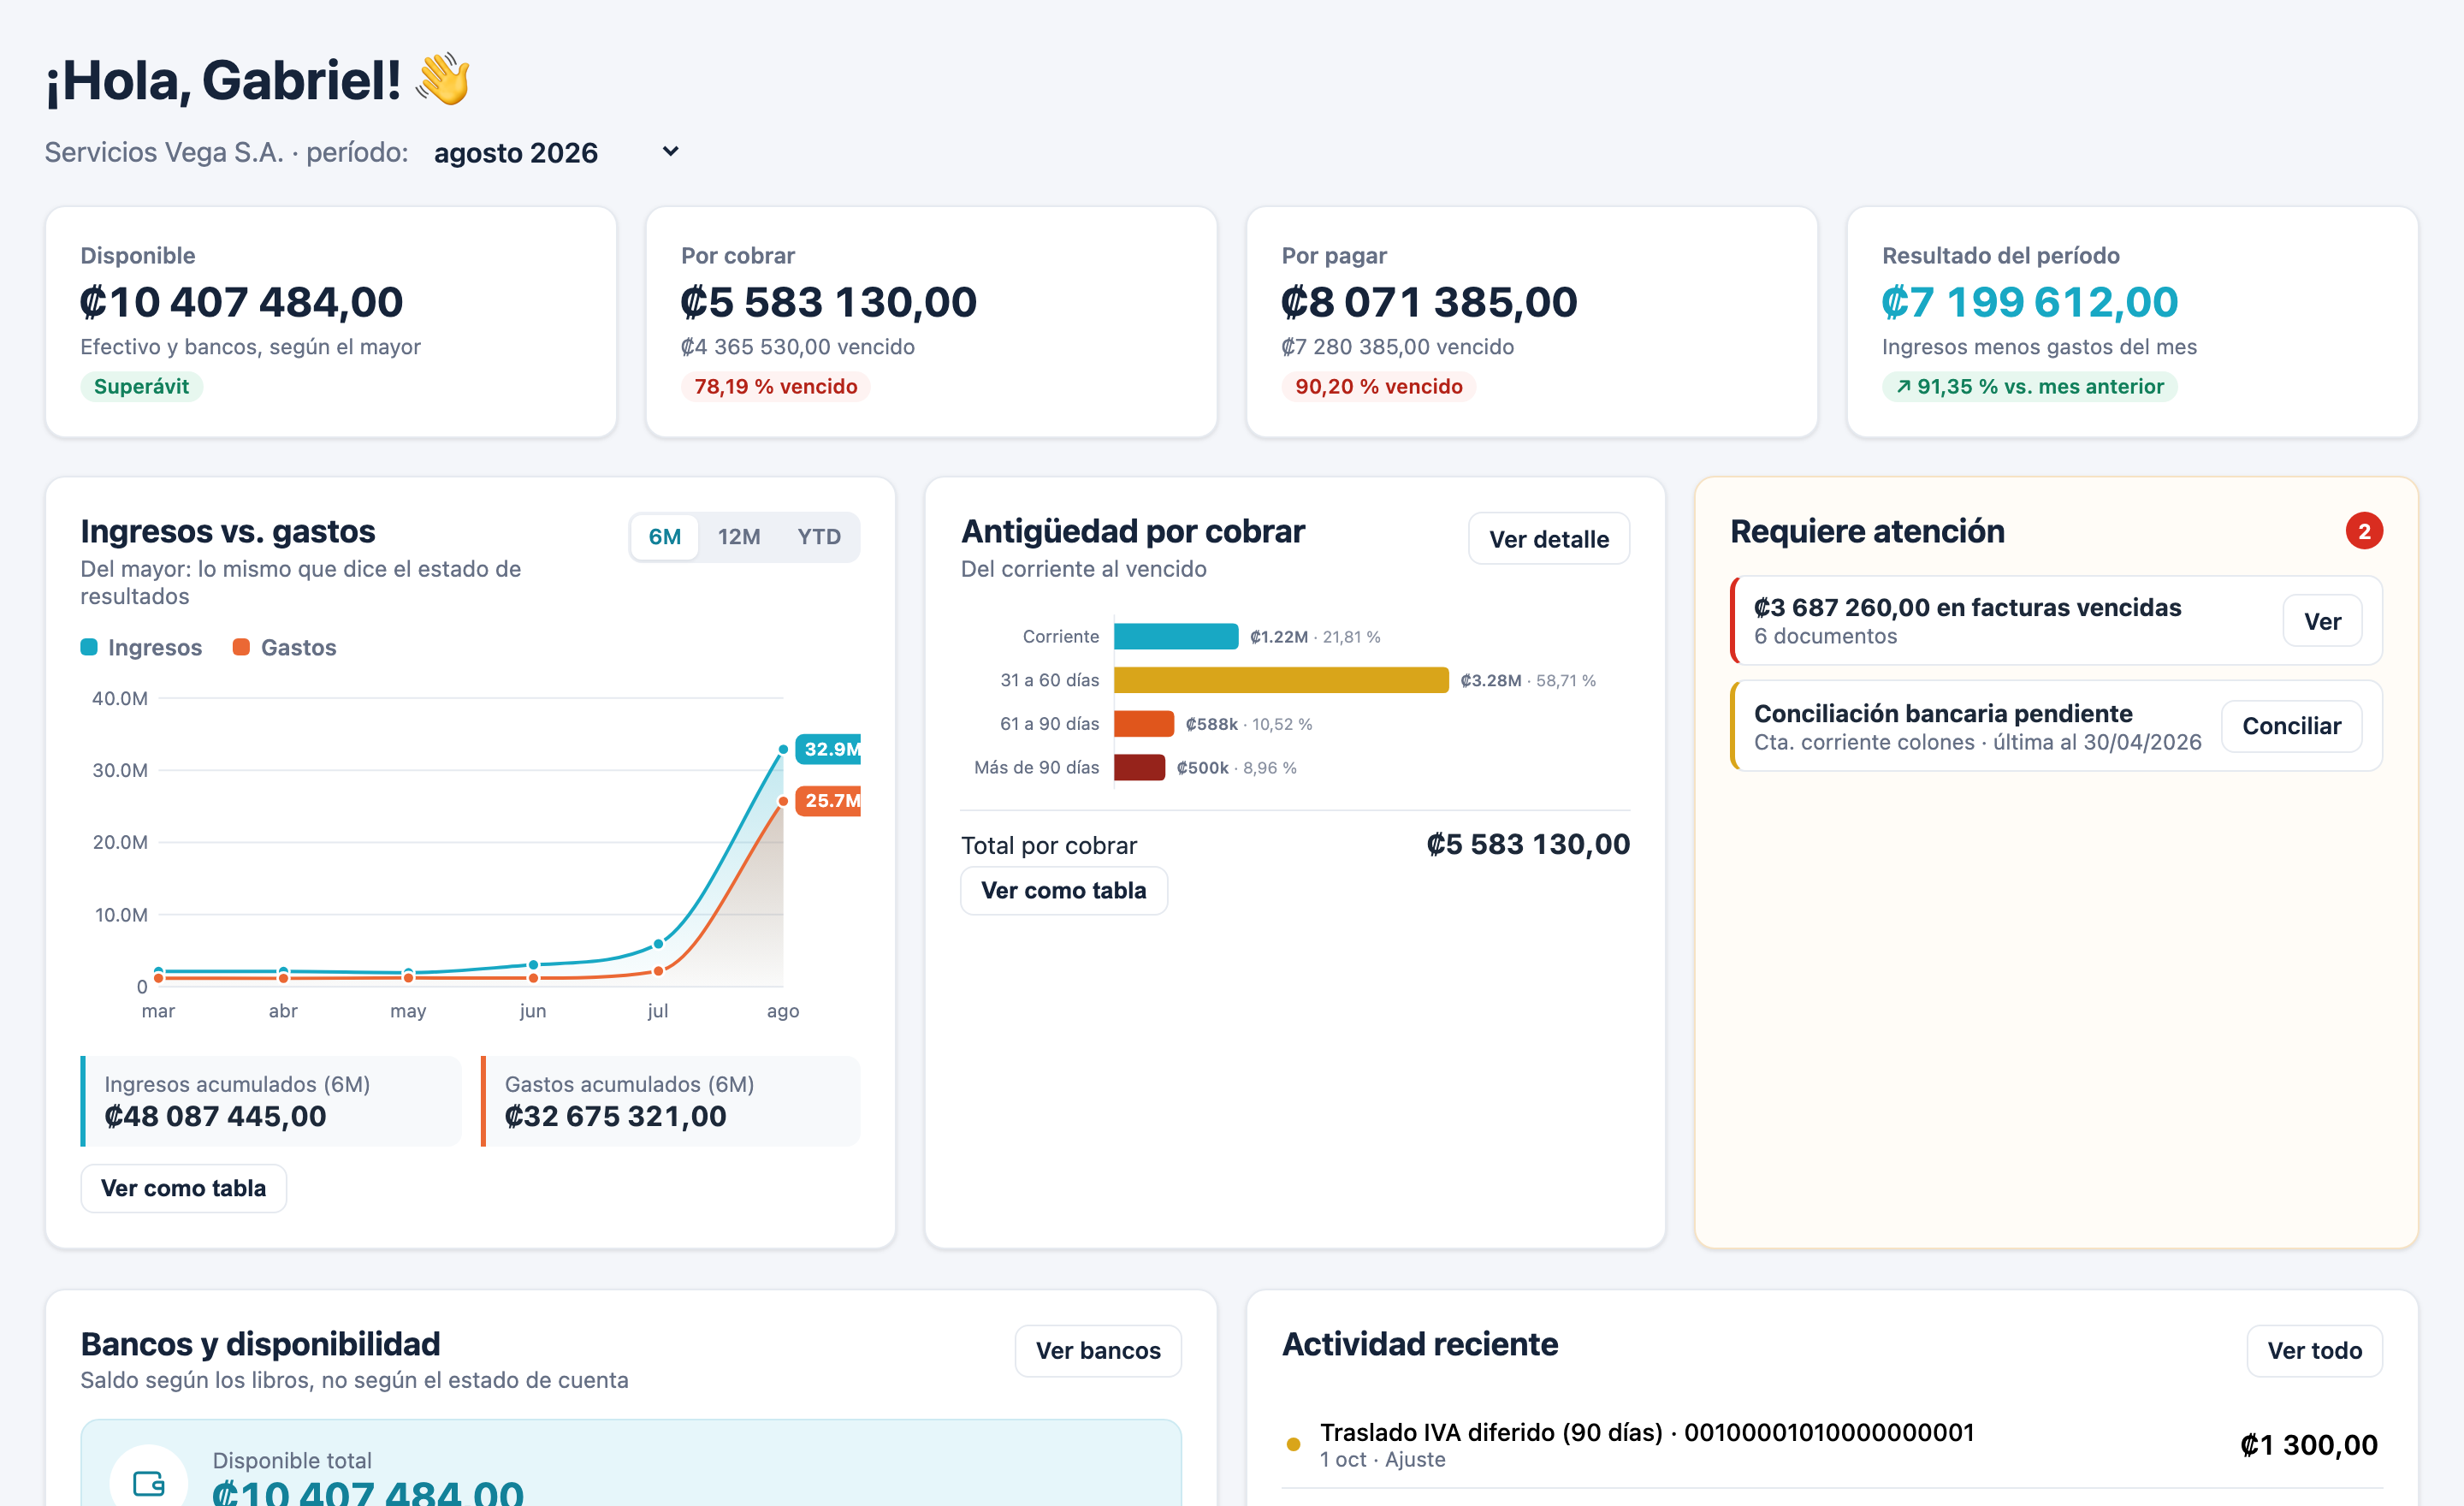Viewport: 2464px width, 1506px height.
Task: Click the 90,20 % vencido badge
Action: [x=1378, y=387]
